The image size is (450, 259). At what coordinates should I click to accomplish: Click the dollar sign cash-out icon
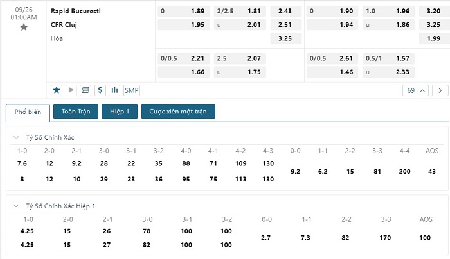[x=100, y=90]
